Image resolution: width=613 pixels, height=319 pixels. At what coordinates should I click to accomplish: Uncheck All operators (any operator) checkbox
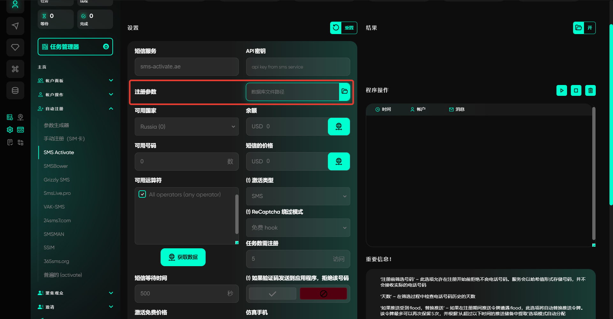click(x=142, y=194)
